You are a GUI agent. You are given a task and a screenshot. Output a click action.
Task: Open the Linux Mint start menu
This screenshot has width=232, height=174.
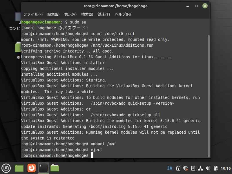[6, 168]
